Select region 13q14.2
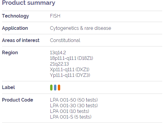Viewport: 164px width, 123px height. pyautogui.click(x=58, y=53)
